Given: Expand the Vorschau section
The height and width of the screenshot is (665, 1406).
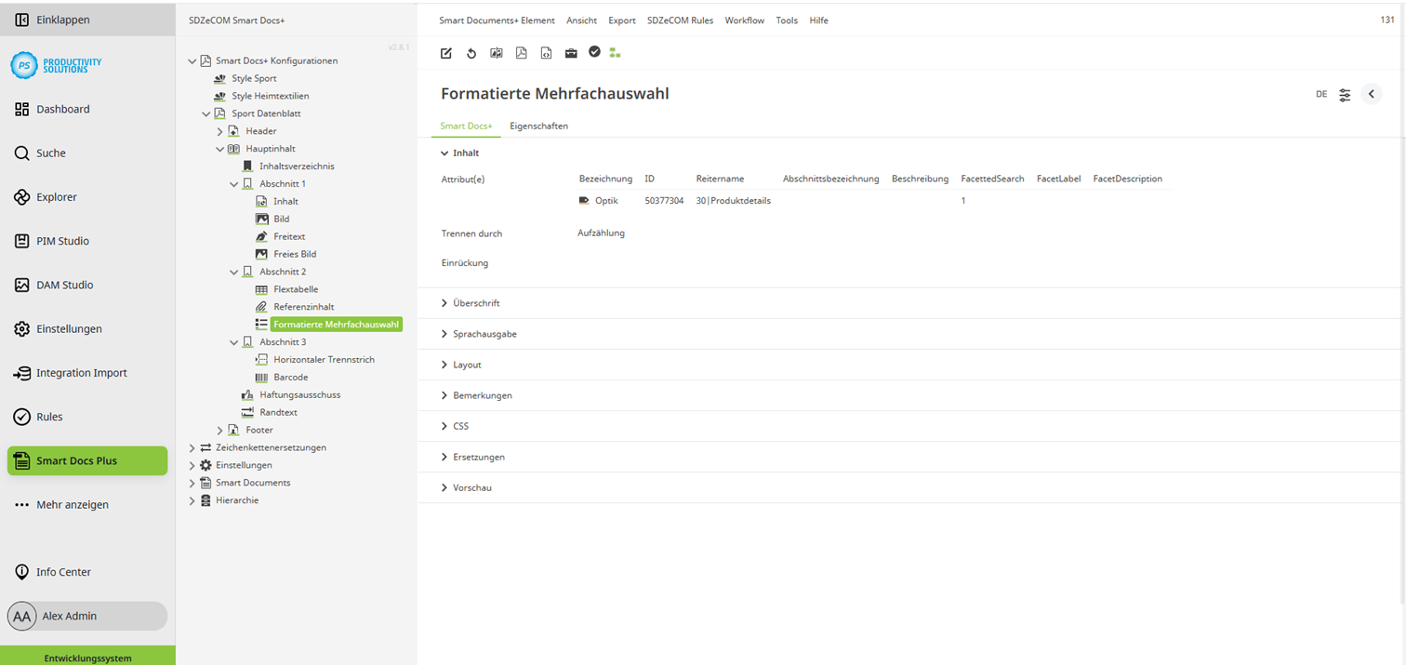Looking at the screenshot, I should [x=471, y=487].
